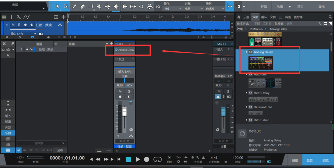Click the metronome icon in transport

(203, 158)
